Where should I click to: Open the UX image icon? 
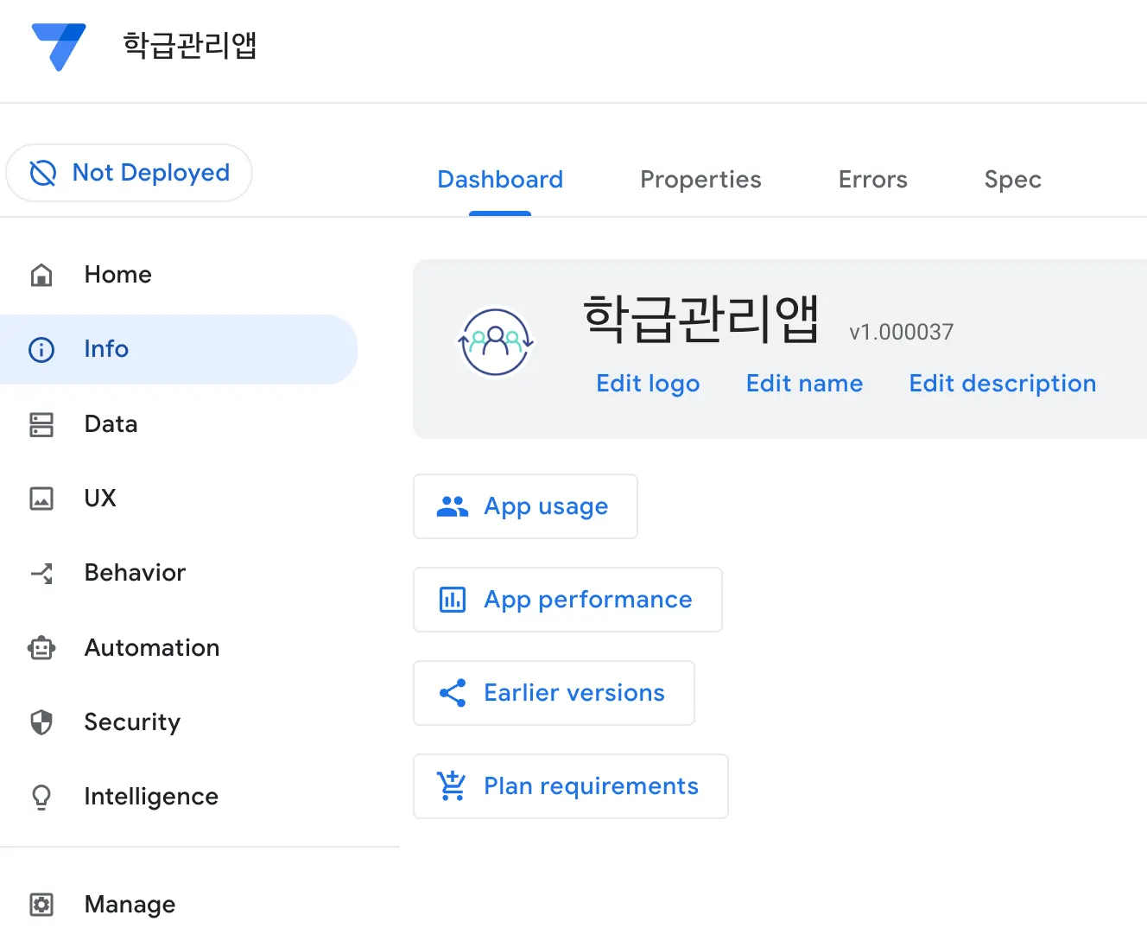(41, 499)
